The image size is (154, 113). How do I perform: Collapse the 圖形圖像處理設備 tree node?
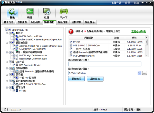[x=7, y=81]
